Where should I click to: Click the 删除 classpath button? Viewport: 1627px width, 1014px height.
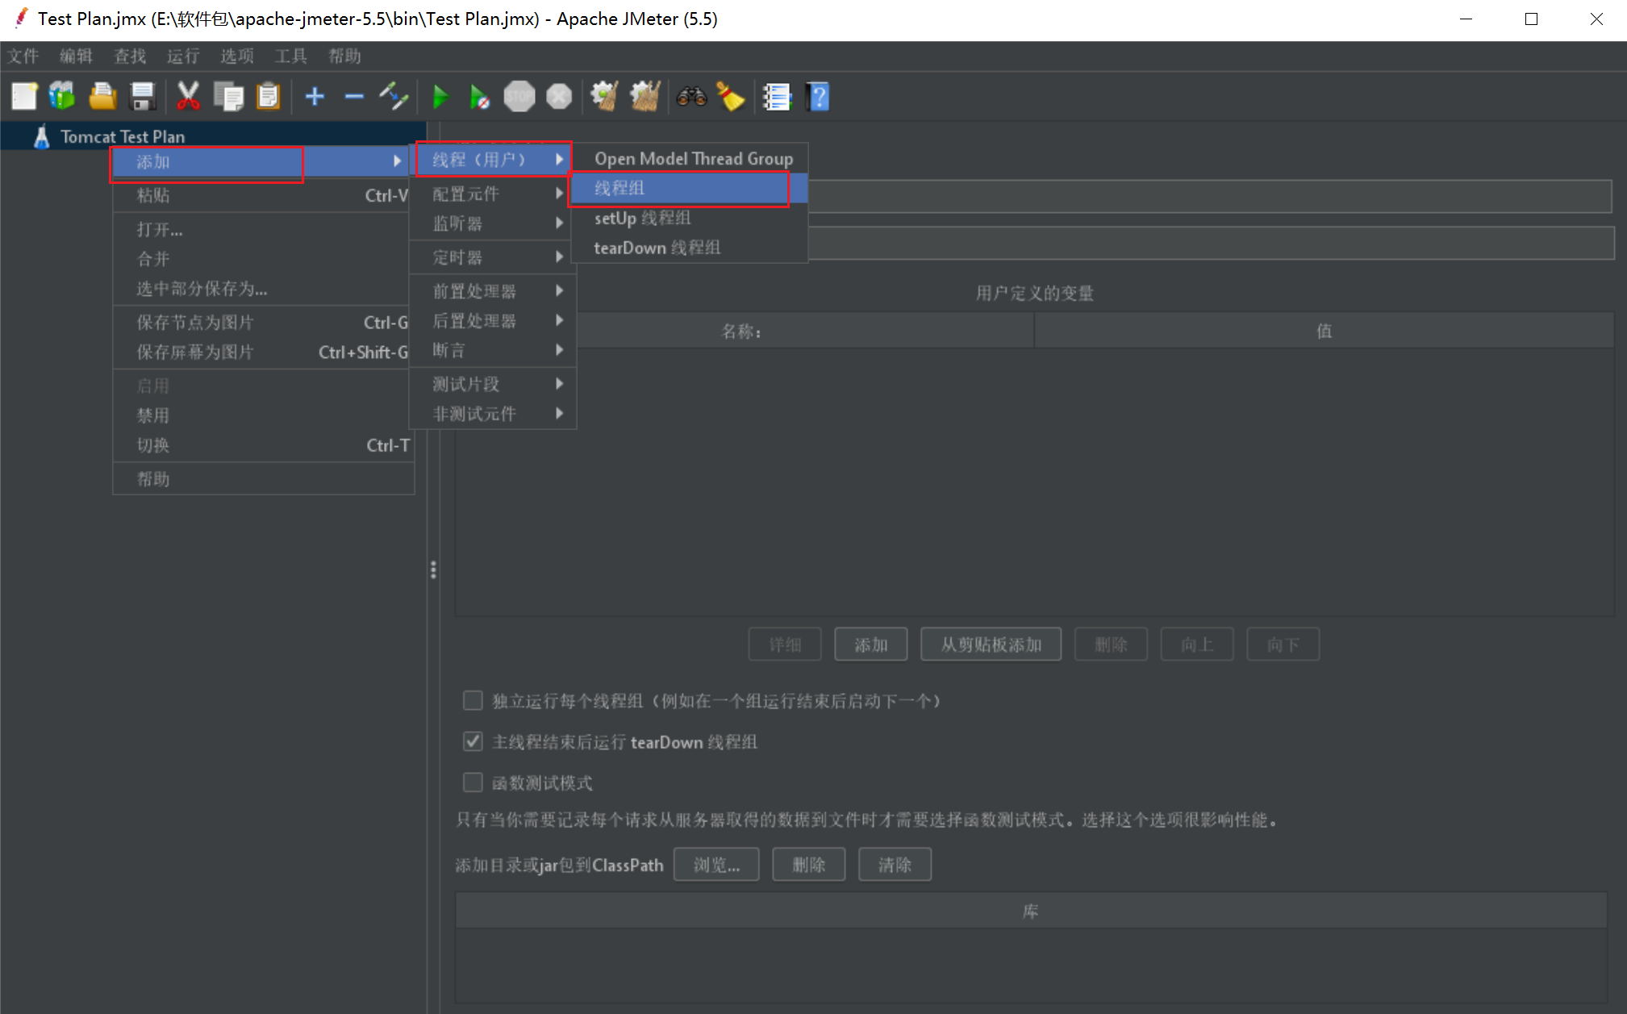(x=809, y=865)
